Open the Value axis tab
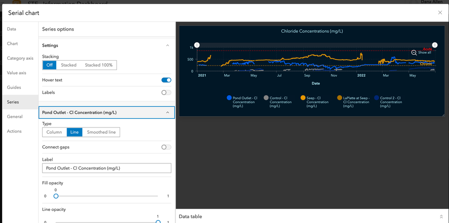The image size is (449, 223). pyautogui.click(x=17, y=73)
